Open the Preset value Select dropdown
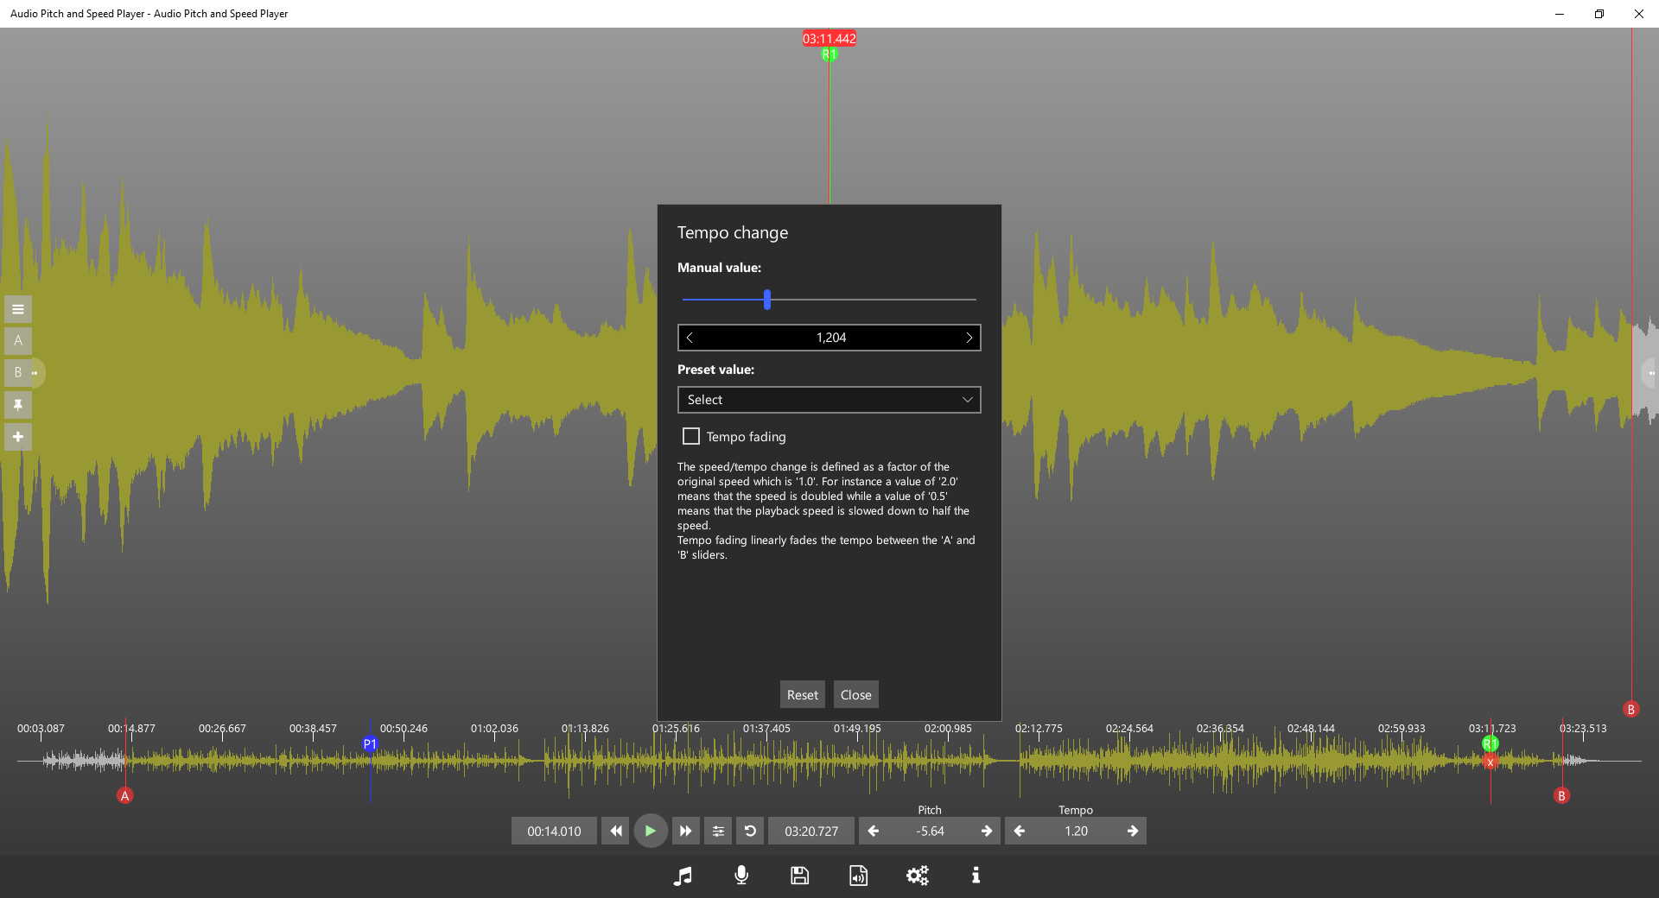Viewport: 1659px width, 898px height. (828, 399)
